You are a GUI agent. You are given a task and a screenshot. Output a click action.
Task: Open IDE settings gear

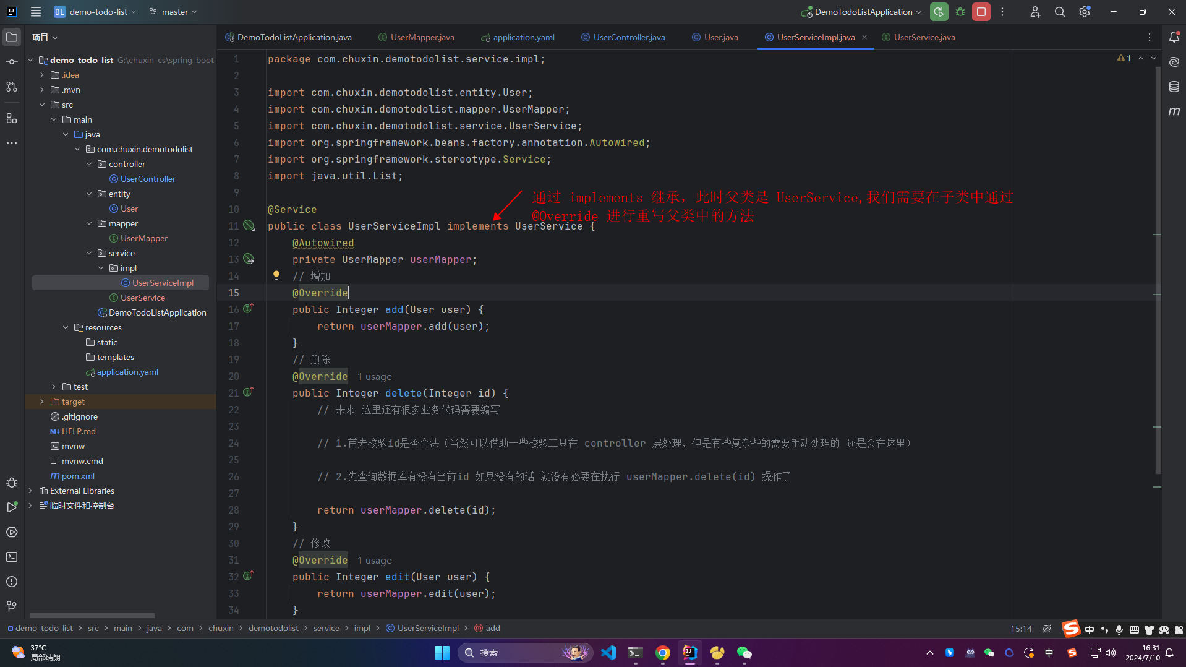tap(1085, 12)
